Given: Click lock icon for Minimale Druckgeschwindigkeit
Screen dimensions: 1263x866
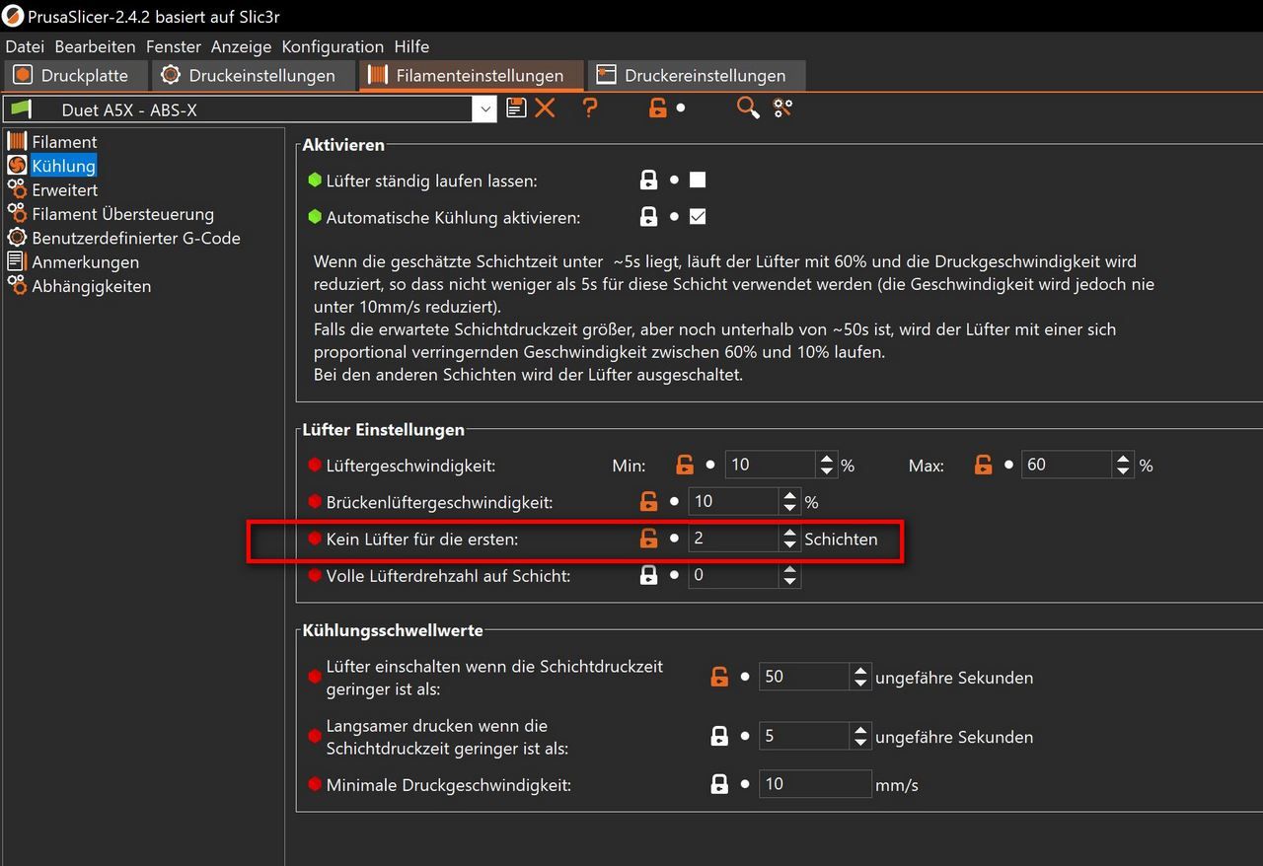Looking at the screenshot, I should coord(719,784).
